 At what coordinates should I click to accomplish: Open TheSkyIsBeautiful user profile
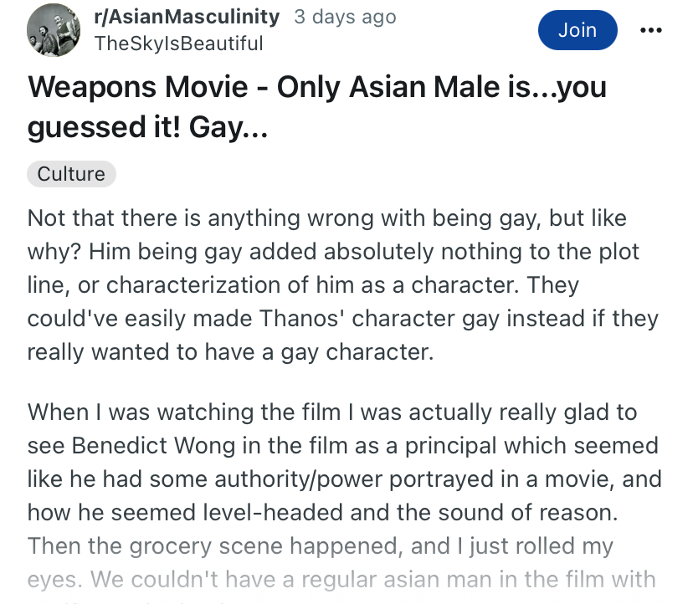(179, 44)
